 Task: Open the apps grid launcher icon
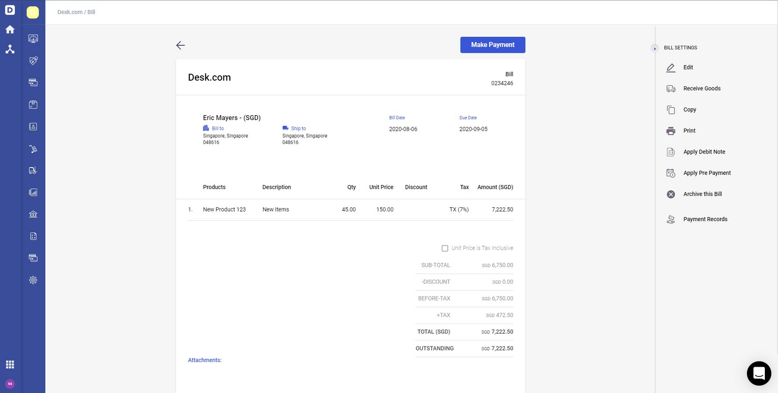tap(10, 365)
